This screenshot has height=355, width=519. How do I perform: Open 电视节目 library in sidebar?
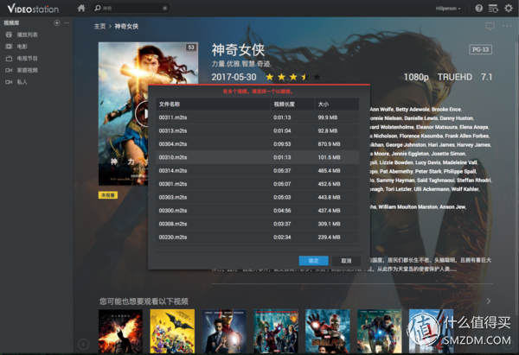[x=28, y=59]
